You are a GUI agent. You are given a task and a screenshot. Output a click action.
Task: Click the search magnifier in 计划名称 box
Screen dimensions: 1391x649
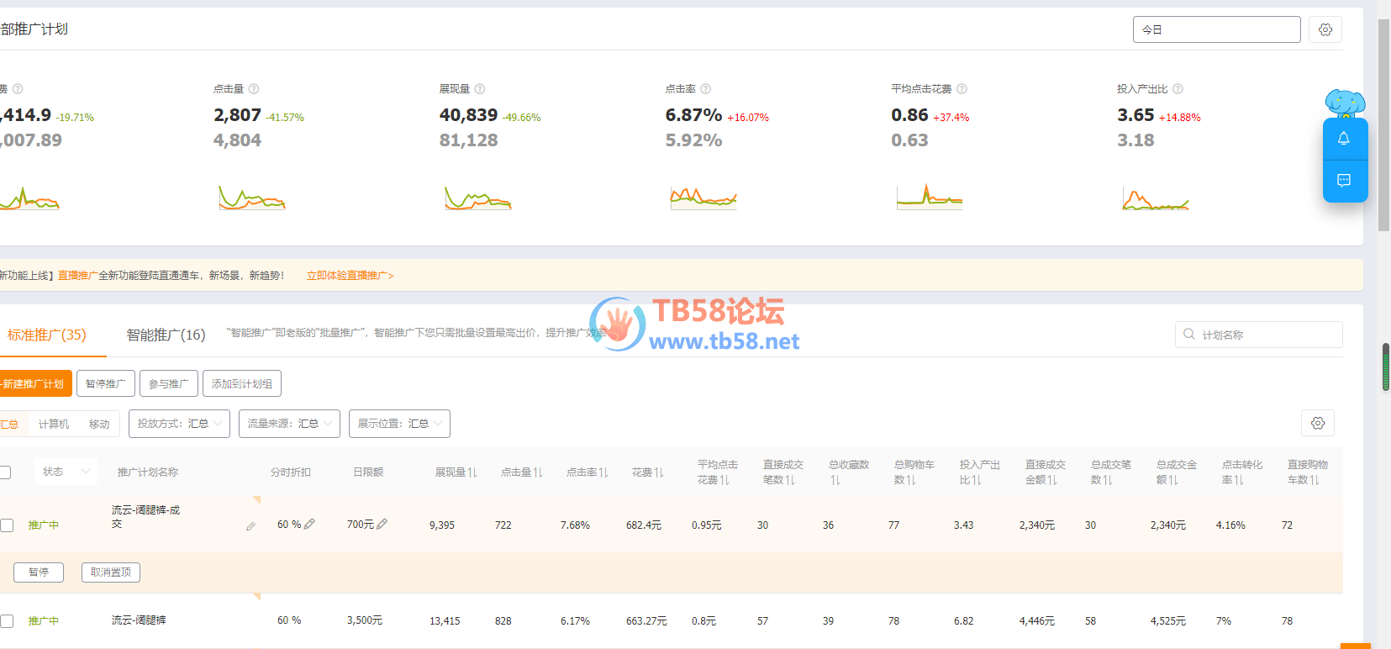1189,335
